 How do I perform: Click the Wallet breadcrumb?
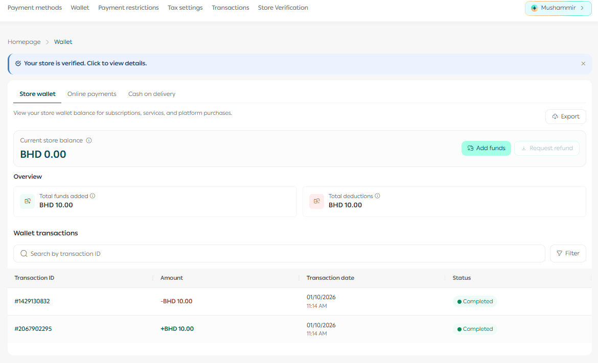(63, 42)
